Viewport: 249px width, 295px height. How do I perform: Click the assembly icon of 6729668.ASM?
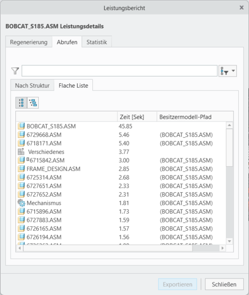tap(21, 134)
